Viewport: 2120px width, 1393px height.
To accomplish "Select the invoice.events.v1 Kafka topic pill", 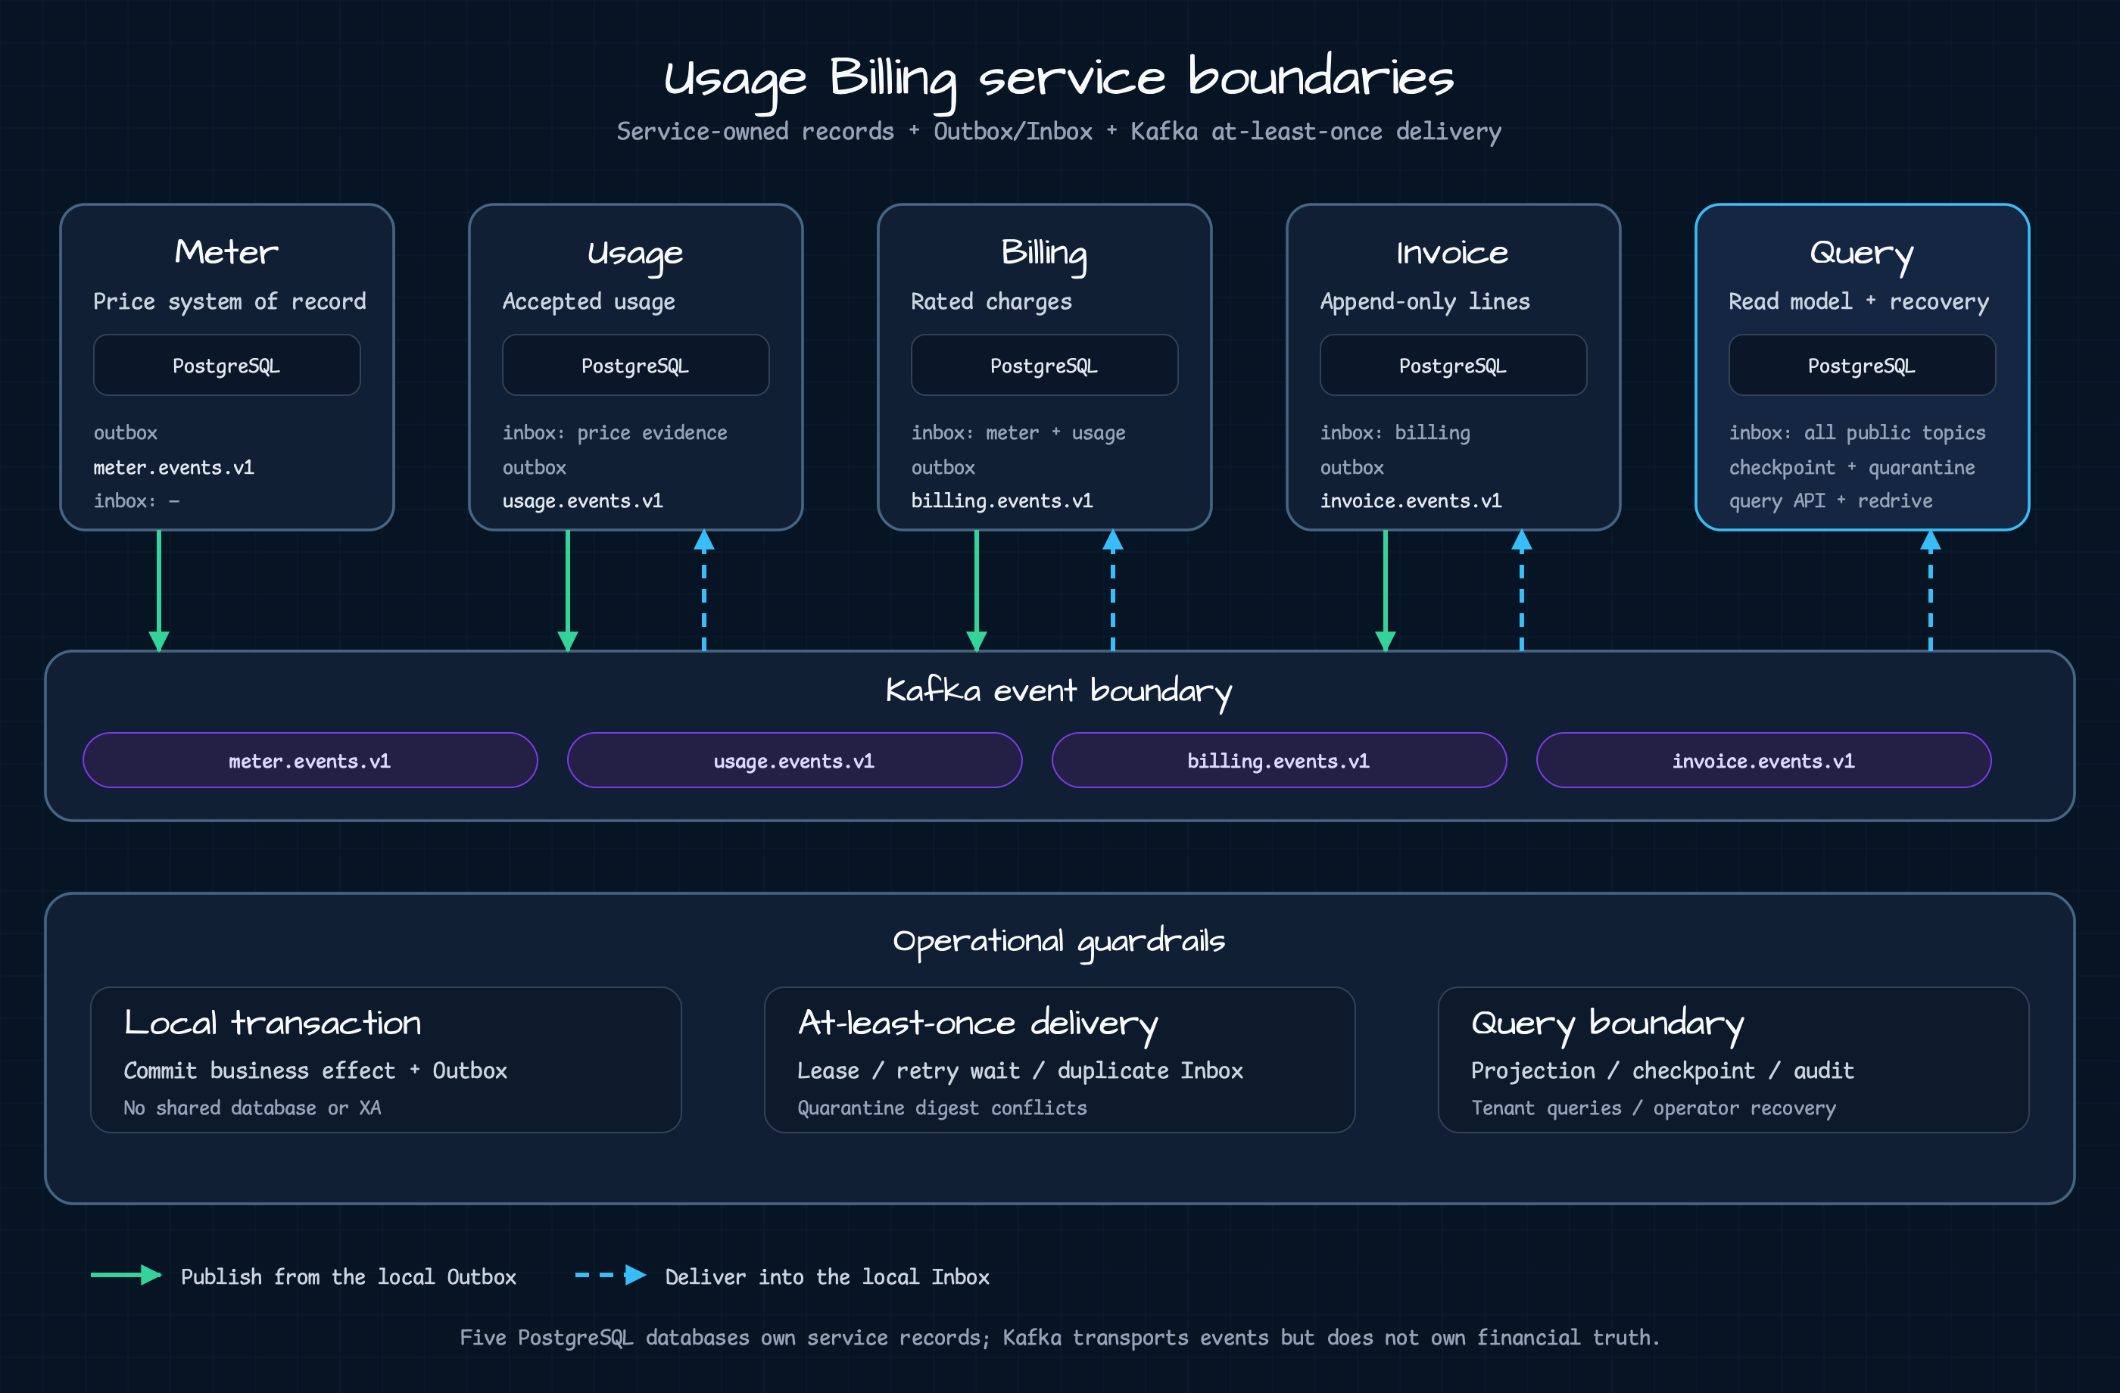I will click(x=1763, y=761).
